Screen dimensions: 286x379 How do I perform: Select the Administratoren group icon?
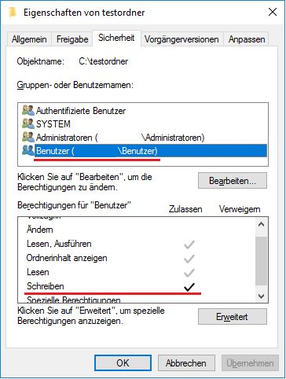[28, 137]
